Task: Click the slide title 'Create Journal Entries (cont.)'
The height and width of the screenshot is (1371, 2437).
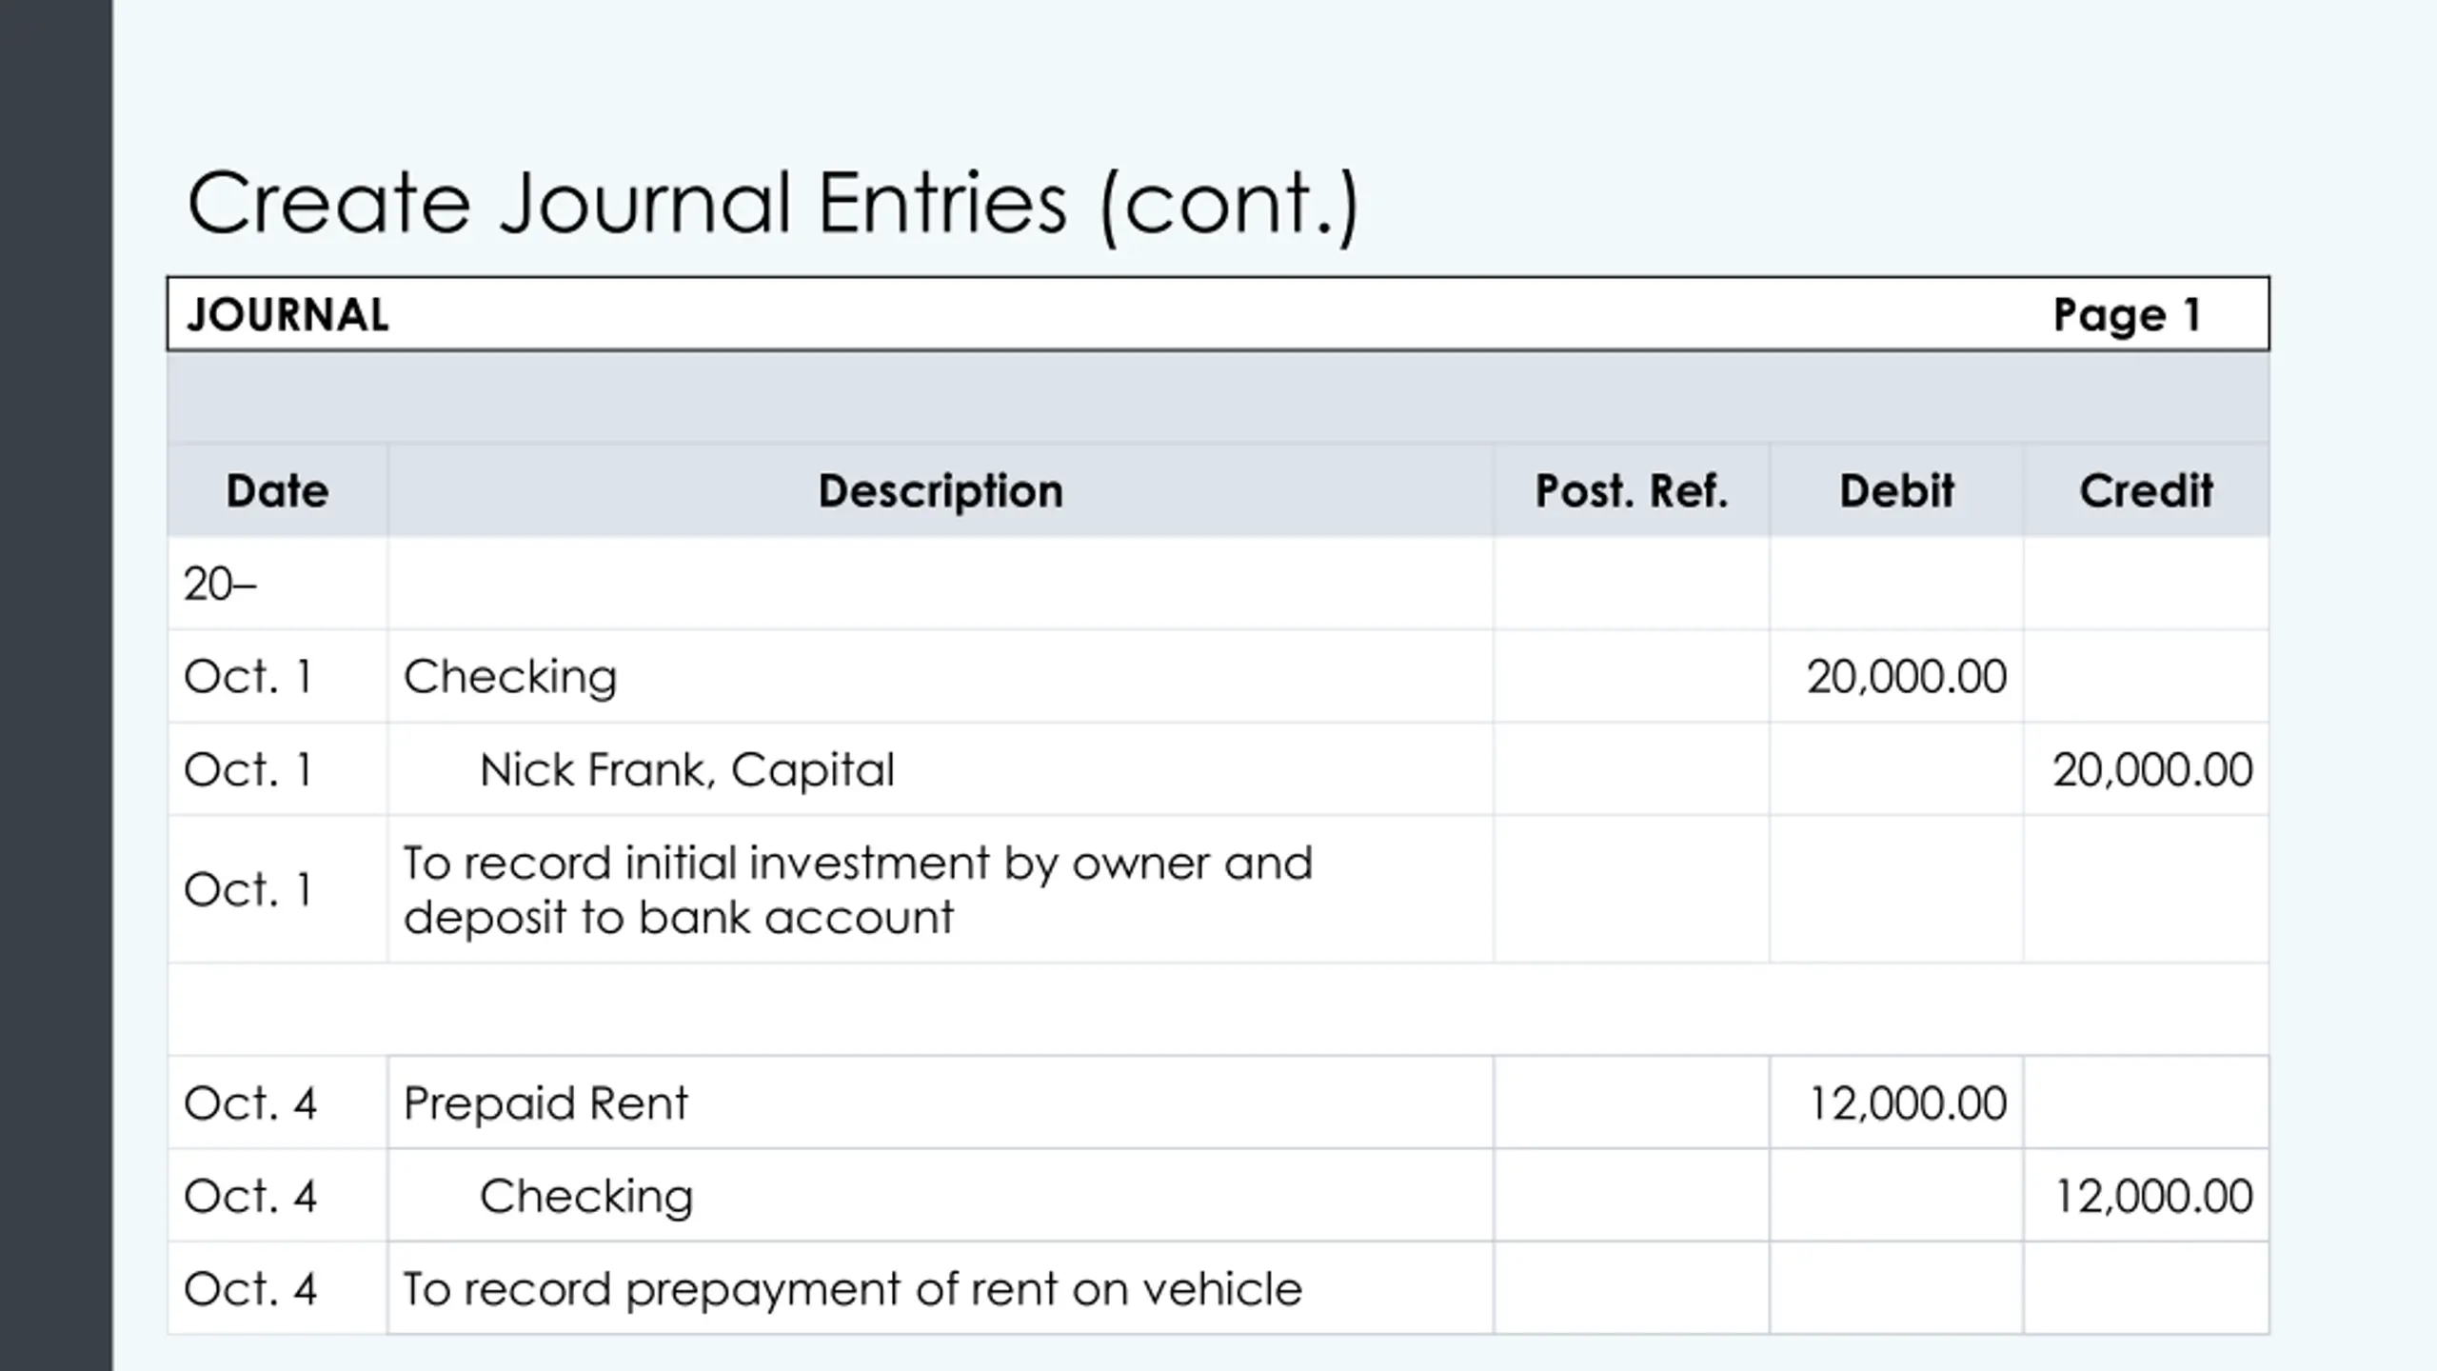Action: [x=773, y=204]
